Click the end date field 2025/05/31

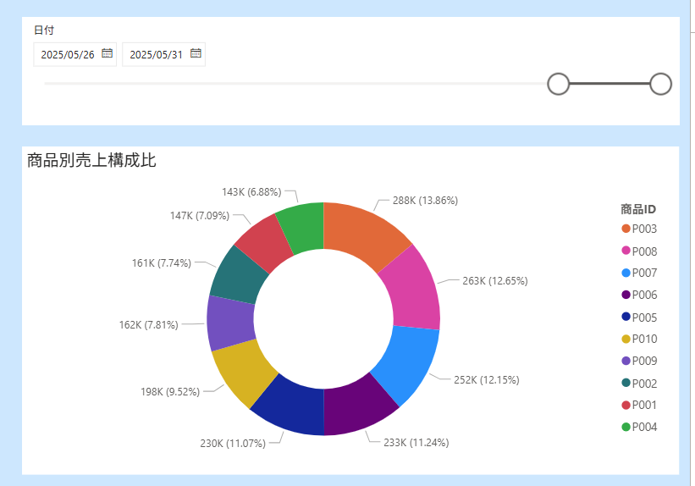point(163,54)
